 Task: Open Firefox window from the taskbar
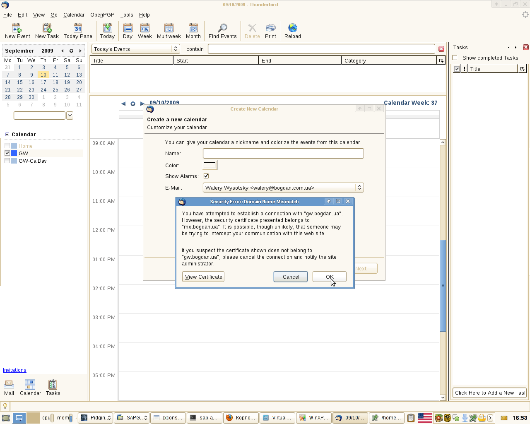pos(241,418)
